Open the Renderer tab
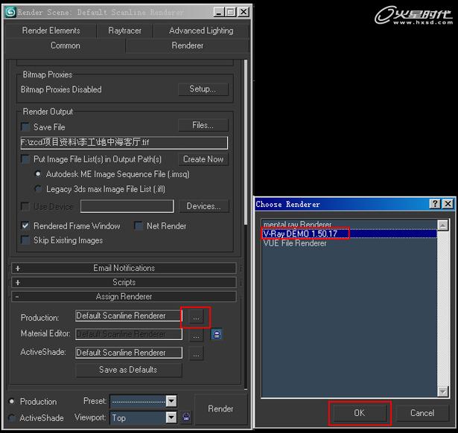The width and height of the screenshot is (458, 433). pos(187,45)
